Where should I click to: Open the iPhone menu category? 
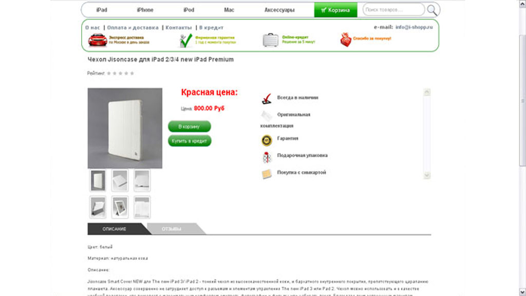pos(145,10)
